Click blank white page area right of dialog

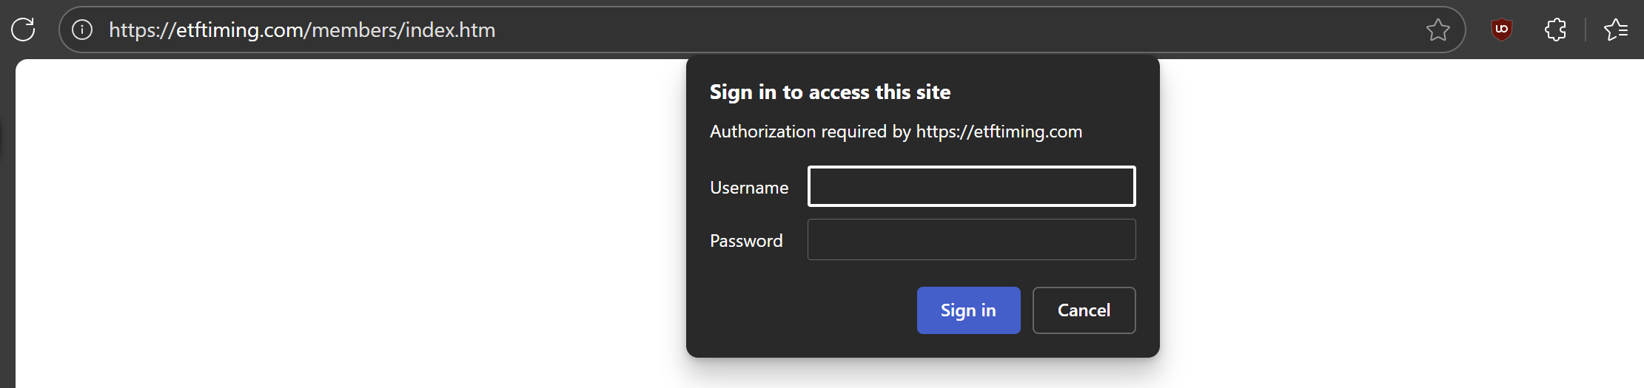[1399, 222]
